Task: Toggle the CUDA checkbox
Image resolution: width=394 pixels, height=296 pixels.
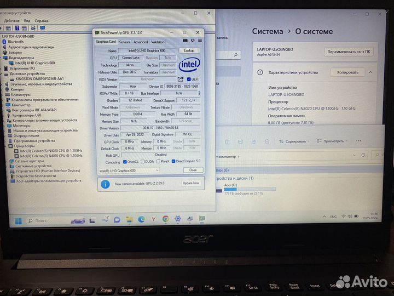Action: (142, 162)
